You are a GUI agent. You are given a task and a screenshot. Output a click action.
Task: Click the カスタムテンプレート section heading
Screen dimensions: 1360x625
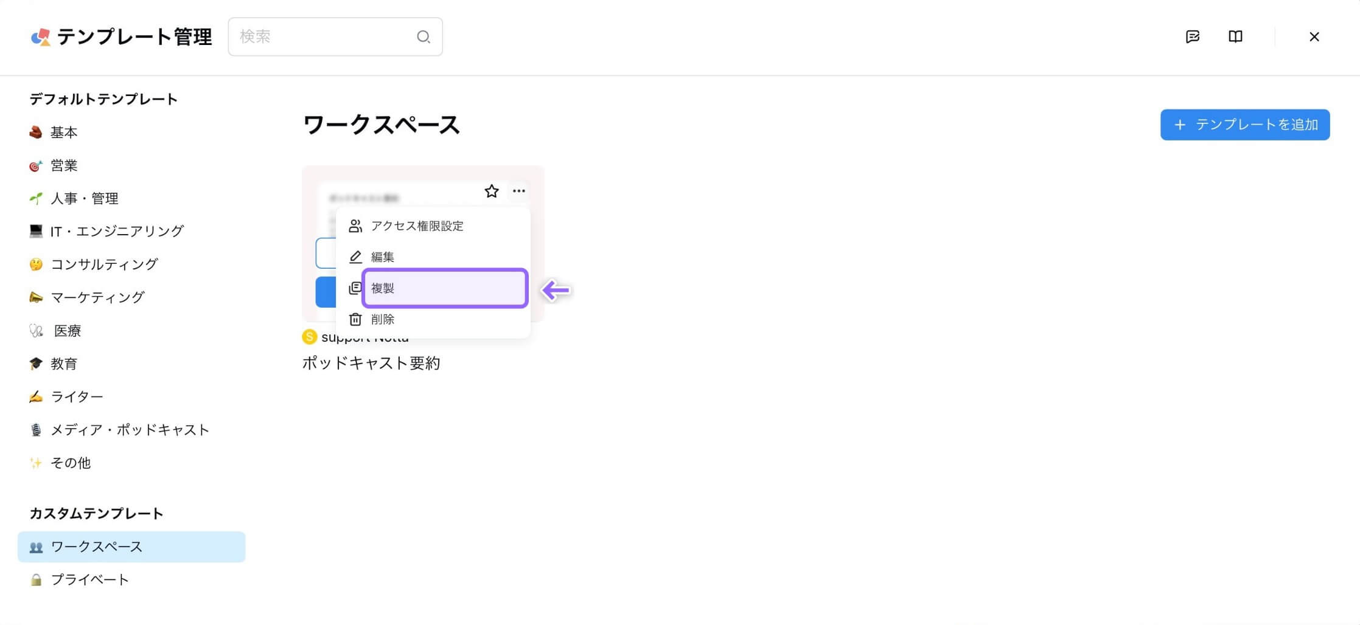coord(96,514)
